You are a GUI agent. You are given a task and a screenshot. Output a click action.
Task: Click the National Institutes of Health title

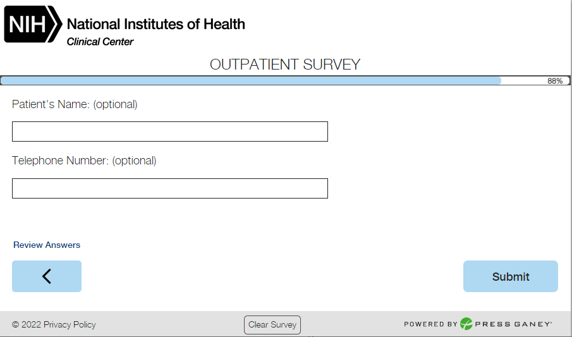(x=155, y=24)
